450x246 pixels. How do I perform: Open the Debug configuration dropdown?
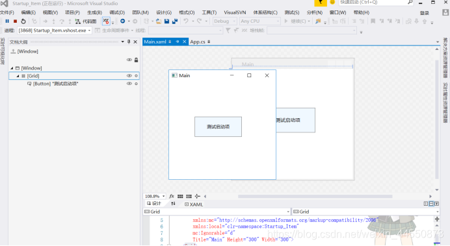tap(224, 21)
